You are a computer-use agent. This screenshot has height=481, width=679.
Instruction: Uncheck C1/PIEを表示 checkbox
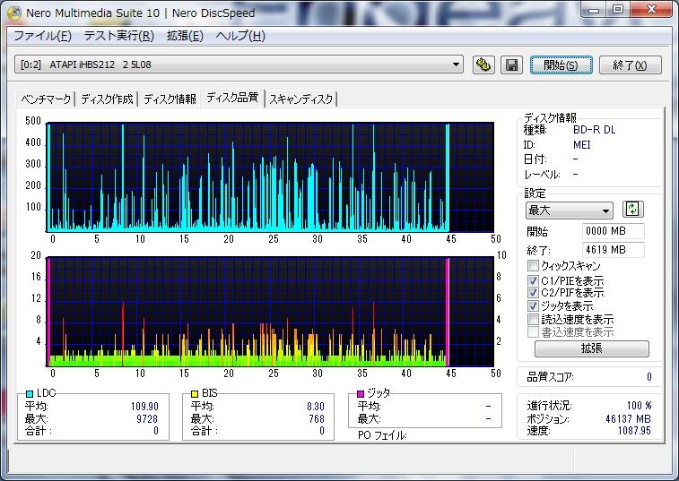(534, 280)
